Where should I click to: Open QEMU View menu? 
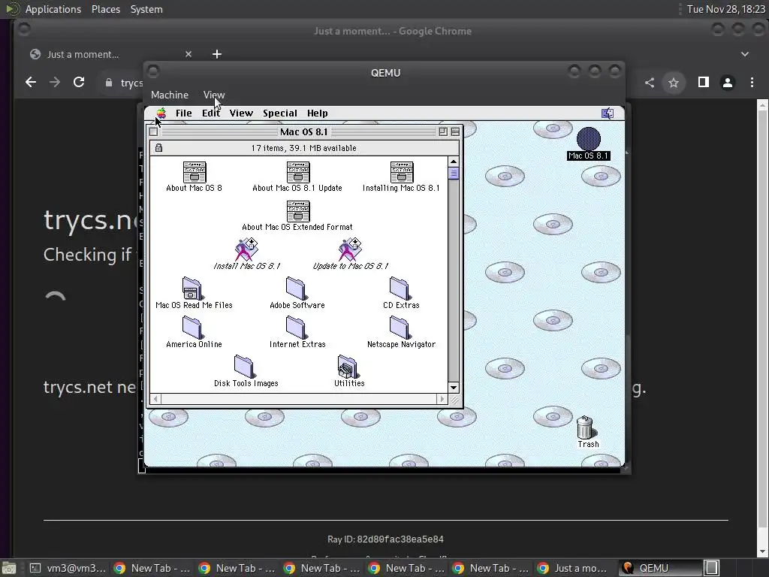214,95
